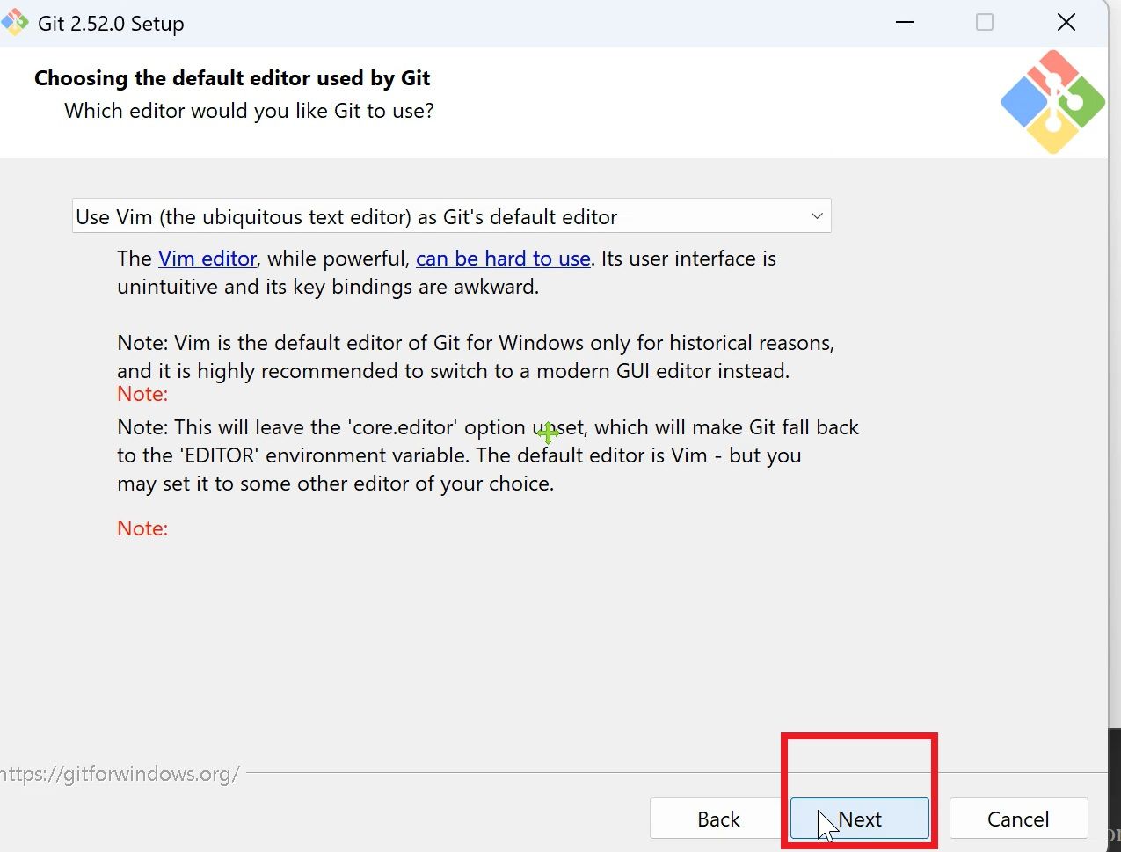Cancel the Git installation
This screenshot has width=1121, height=852.
point(1018,819)
